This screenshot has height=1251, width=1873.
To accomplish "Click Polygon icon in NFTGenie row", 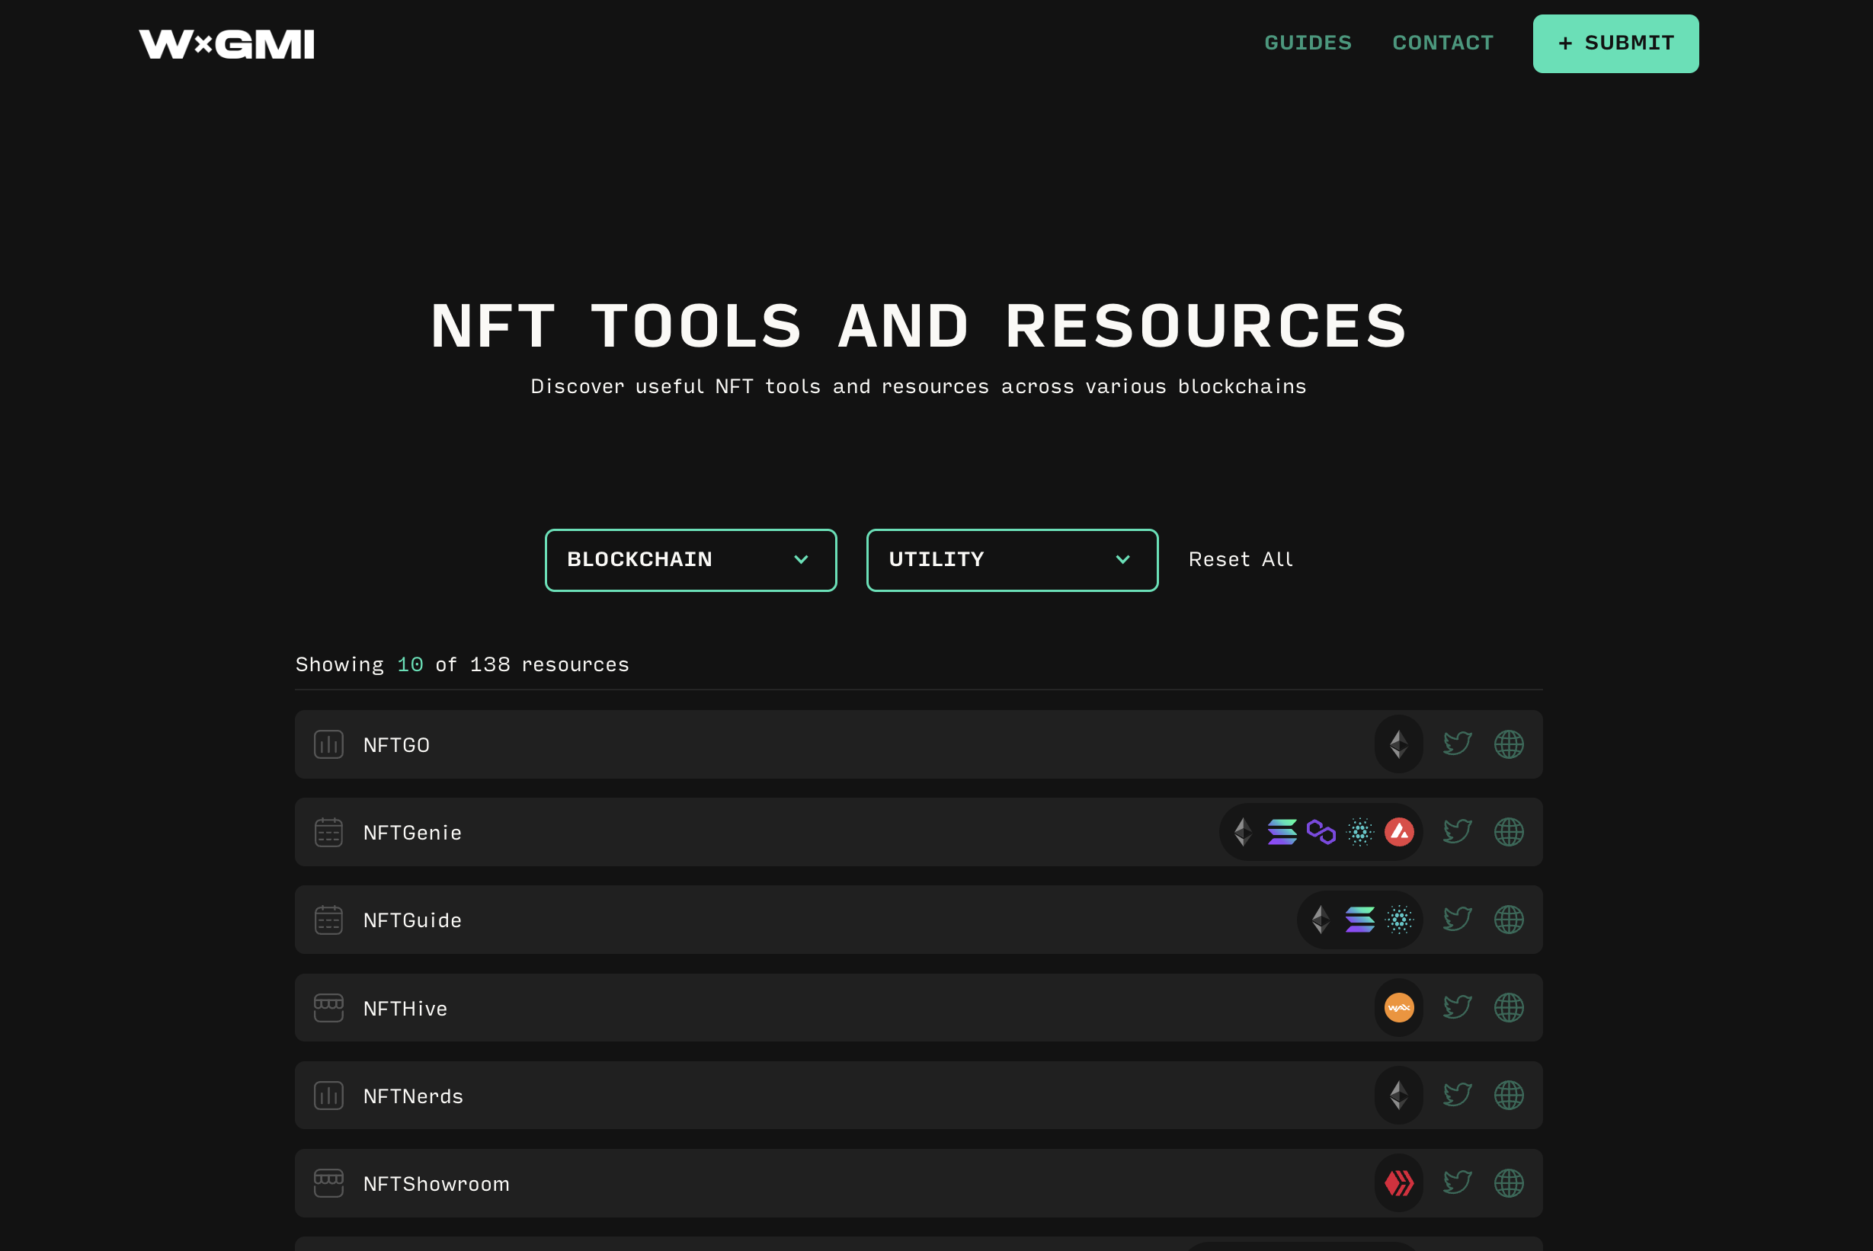I will [x=1321, y=832].
